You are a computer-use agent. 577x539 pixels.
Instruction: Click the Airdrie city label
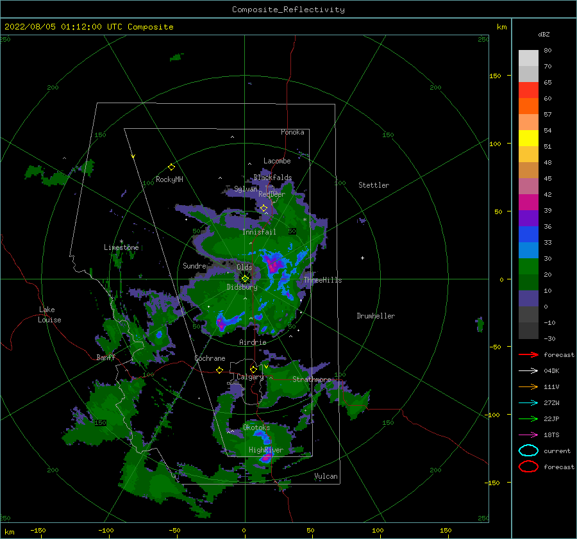pos(253,342)
